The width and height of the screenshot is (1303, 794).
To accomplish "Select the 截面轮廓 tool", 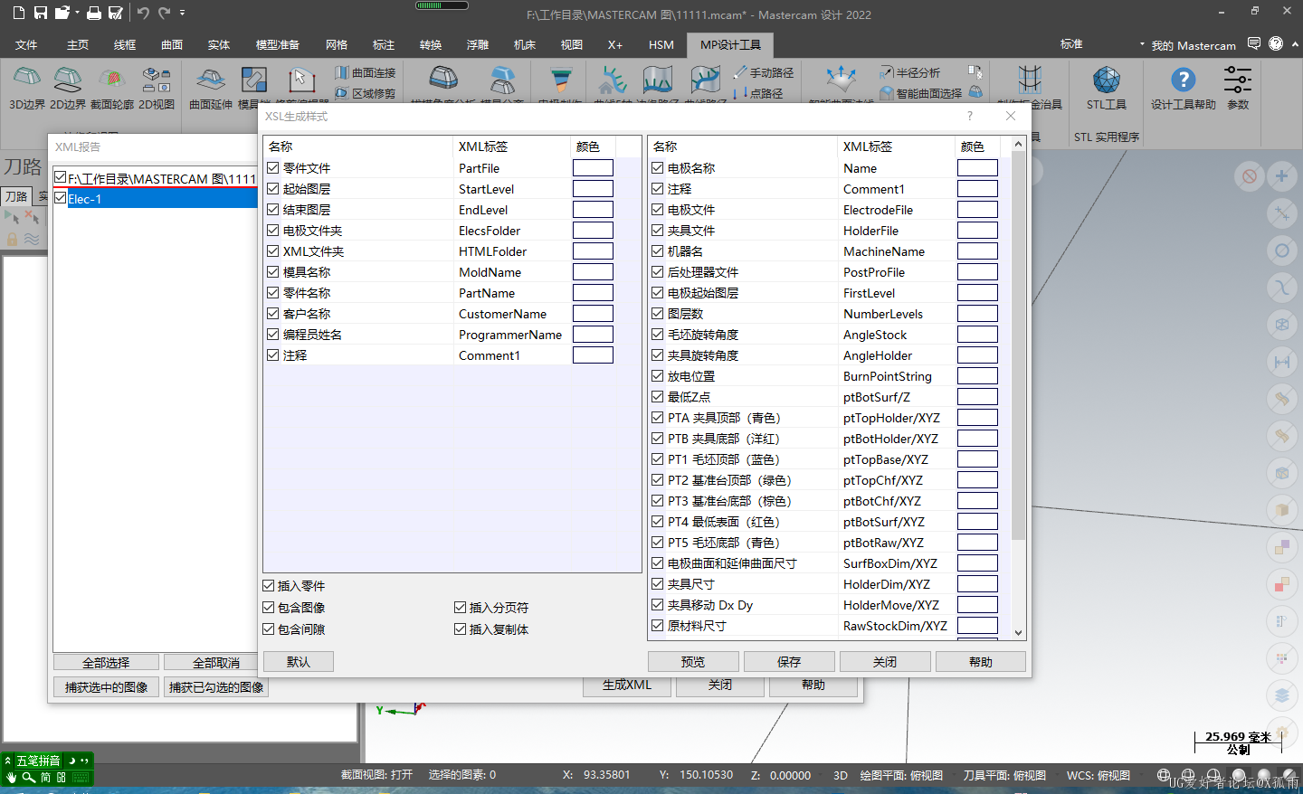I will [112, 89].
